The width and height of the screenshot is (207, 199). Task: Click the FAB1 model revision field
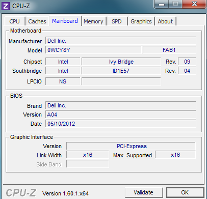coord(169,50)
